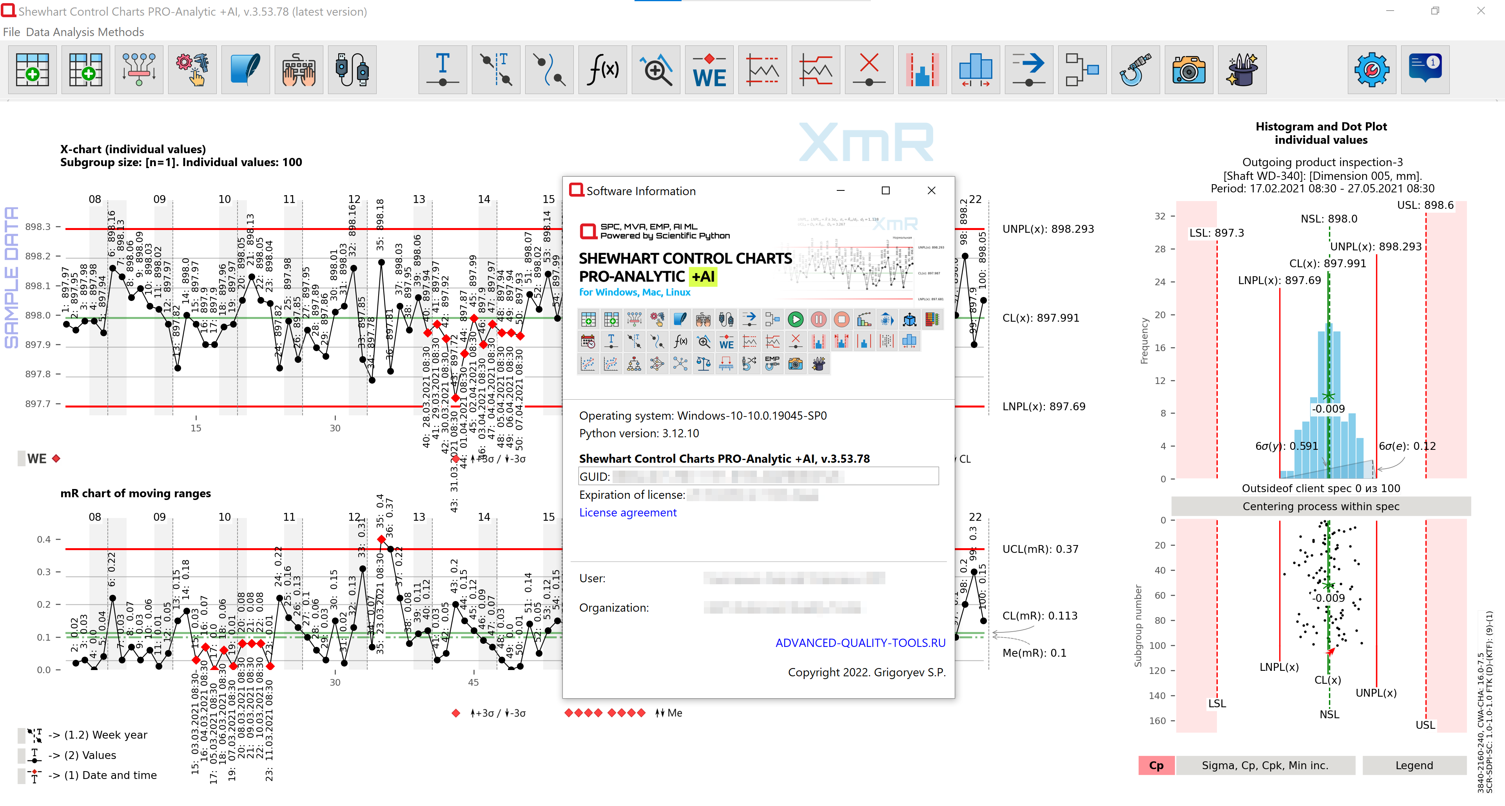Toggle the (1.2) Week year labels entry
Viewport: 1505px width, 806px height.
(83, 735)
